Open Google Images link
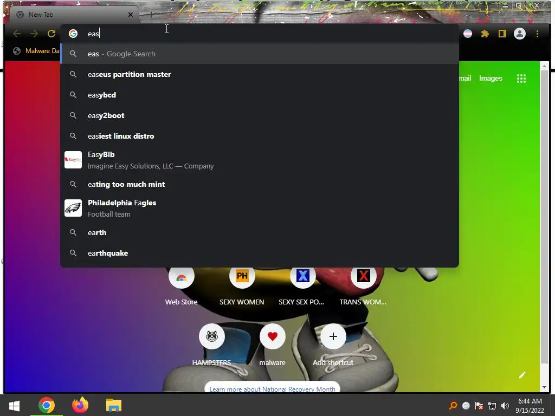Screen dimensions: 555x416 click(491, 79)
